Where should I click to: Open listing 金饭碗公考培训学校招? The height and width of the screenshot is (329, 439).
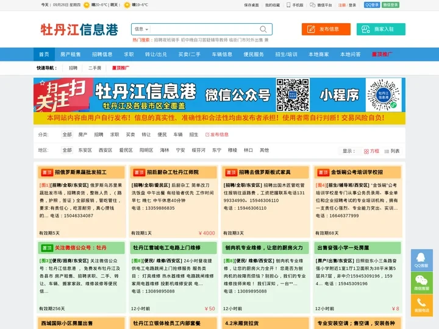click(x=357, y=172)
